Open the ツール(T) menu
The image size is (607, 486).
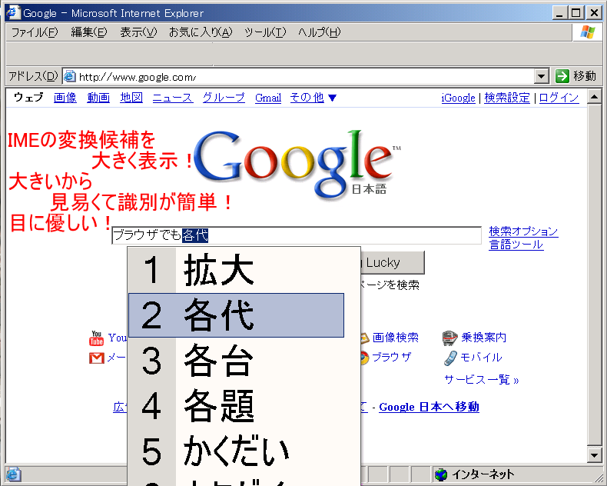tap(265, 32)
